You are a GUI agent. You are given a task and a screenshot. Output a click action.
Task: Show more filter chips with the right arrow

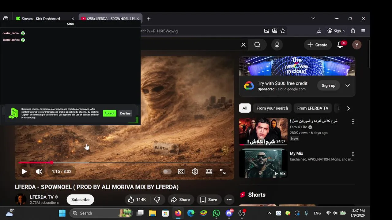tap(348, 108)
